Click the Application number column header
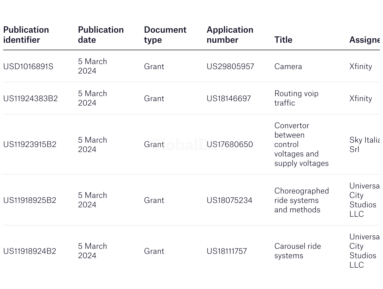This screenshot has width=383, height=289. (x=230, y=35)
